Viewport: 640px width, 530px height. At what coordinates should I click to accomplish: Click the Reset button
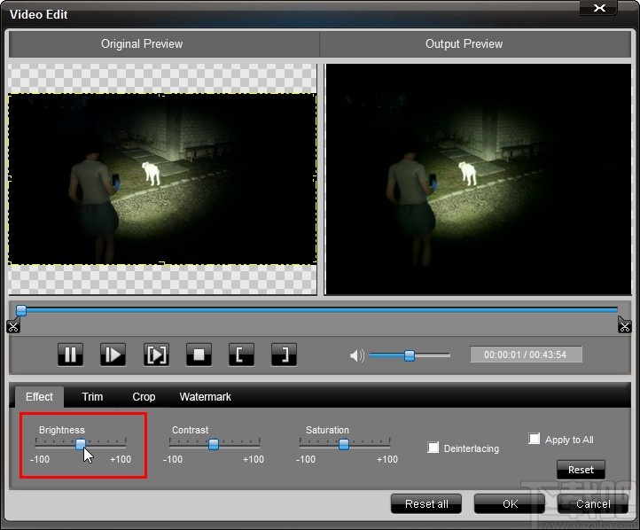click(581, 470)
